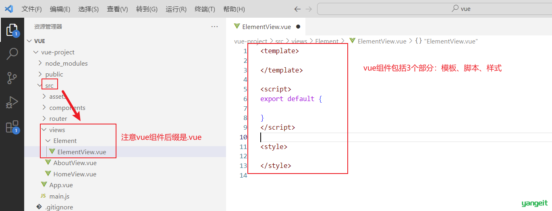Click the VS Code logo icon
Image resolution: width=552 pixels, height=211 pixels.
(x=8, y=9)
